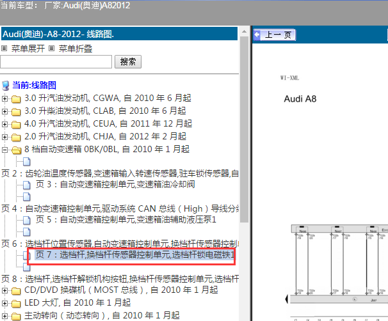
Task: Open 页 3 自动变速箱控制单元,变速箱油冷却阀
Action: coord(115,184)
